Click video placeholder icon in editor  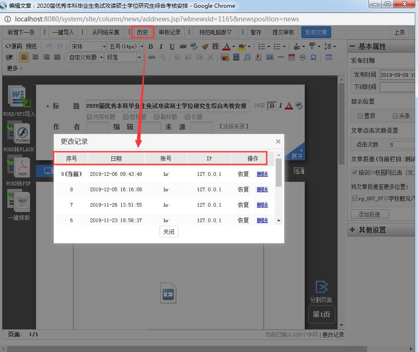pos(168,293)
